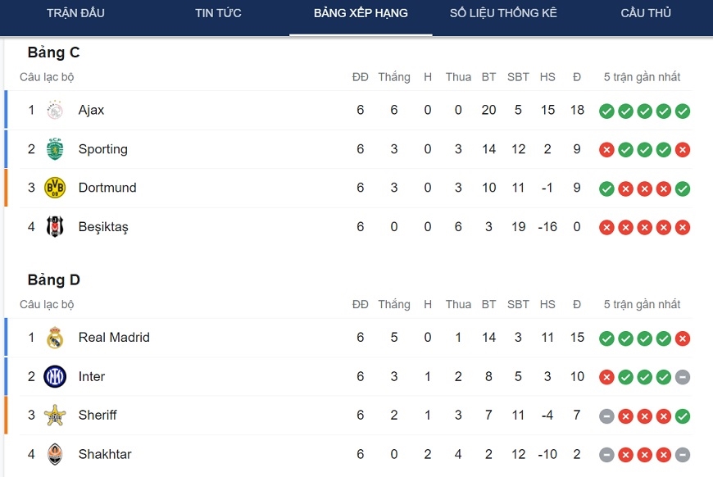Switch to the TIN TỨC tab
713x477 pixels.
[218, 13]
